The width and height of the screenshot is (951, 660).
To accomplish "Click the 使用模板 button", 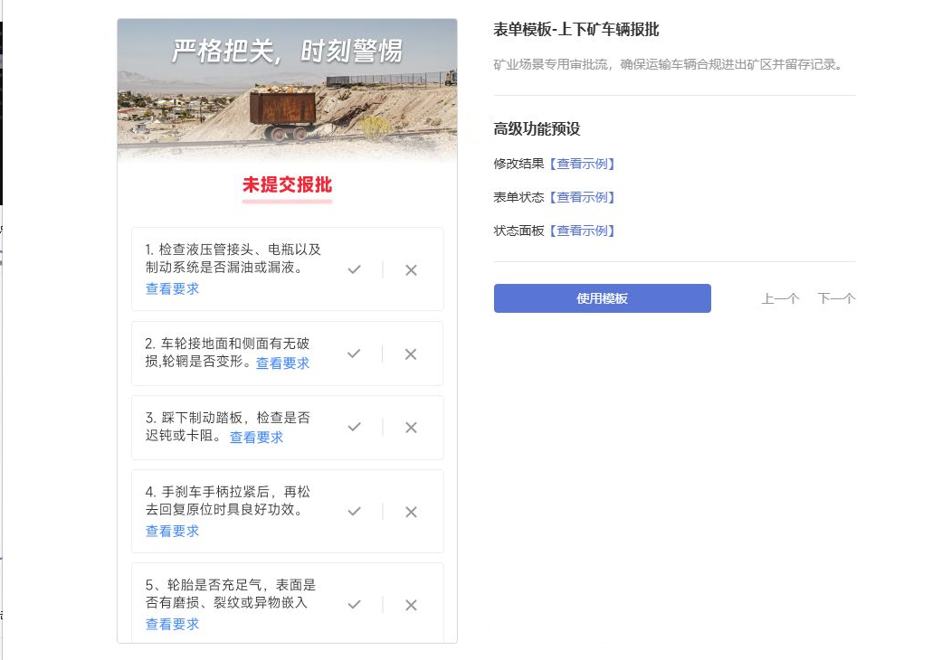I will click(x=603, y=298).
